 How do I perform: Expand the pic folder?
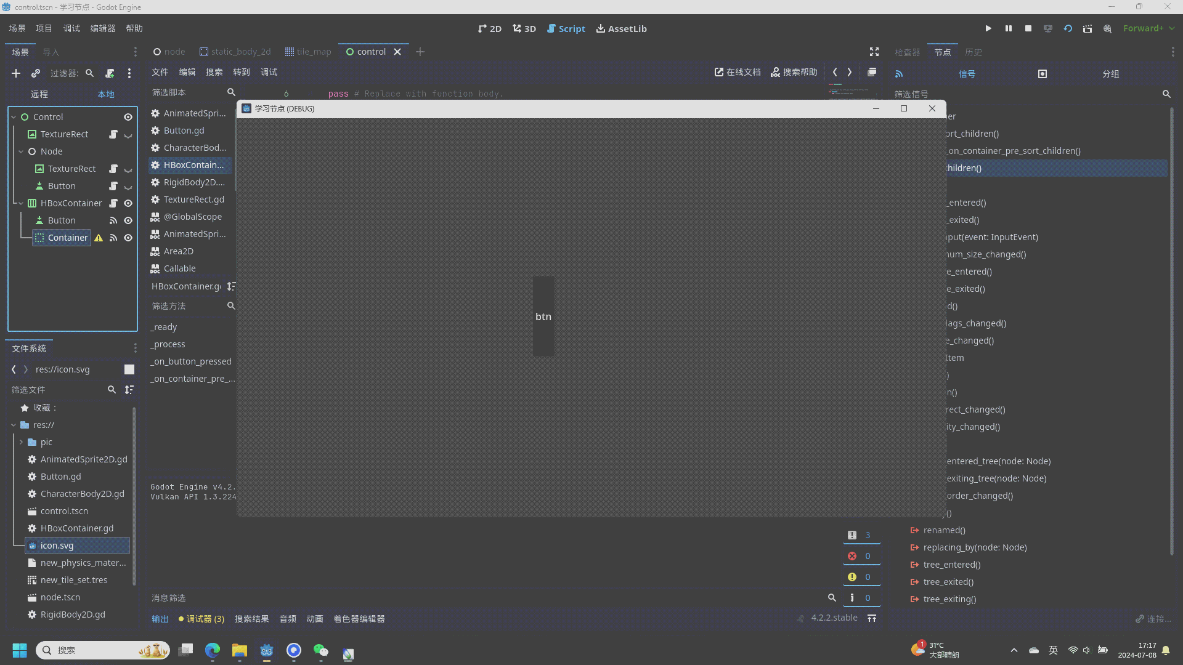point(21,442)
